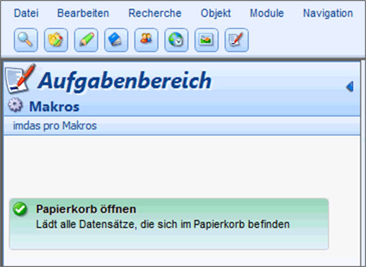Click the notepad with red pen toolbar icon
366x267 pixels.
click(x=236, y=40)
